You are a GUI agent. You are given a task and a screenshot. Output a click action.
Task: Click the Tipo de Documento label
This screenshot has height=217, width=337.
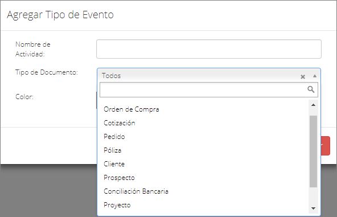click(47, 72)
